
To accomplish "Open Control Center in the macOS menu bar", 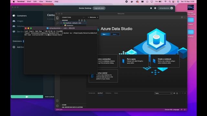I will click(174, 2).
